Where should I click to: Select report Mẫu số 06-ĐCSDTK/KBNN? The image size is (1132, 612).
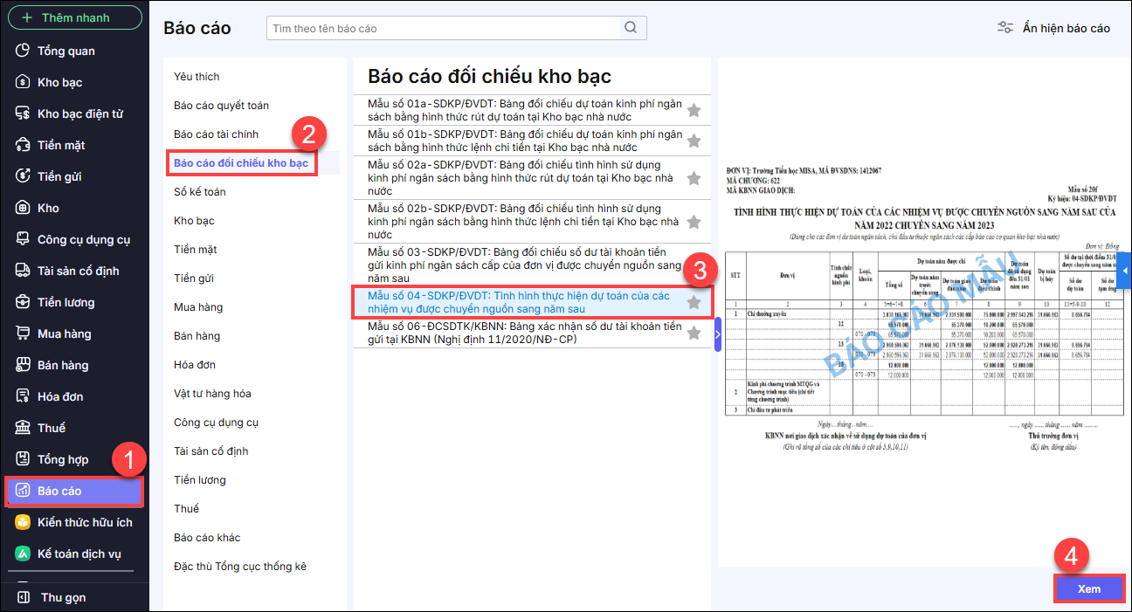[533, 333]
